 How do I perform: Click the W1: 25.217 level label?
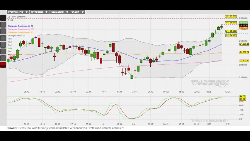[x=231, y=23]
